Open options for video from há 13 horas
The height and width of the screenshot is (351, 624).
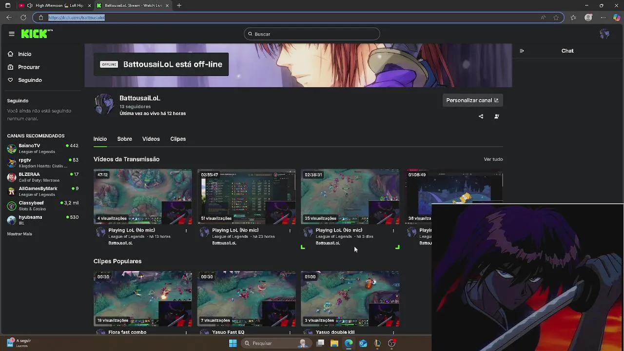(x=186, y=231)
